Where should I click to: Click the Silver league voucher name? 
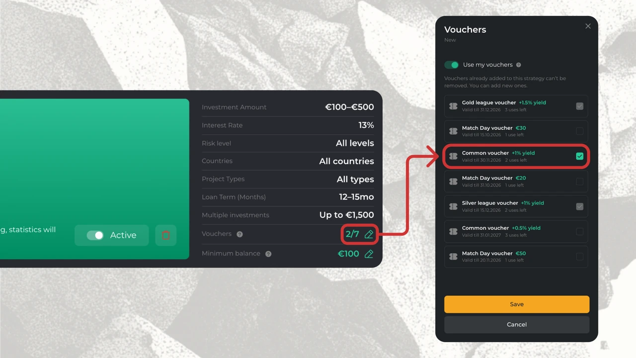[x=490, y=203]
